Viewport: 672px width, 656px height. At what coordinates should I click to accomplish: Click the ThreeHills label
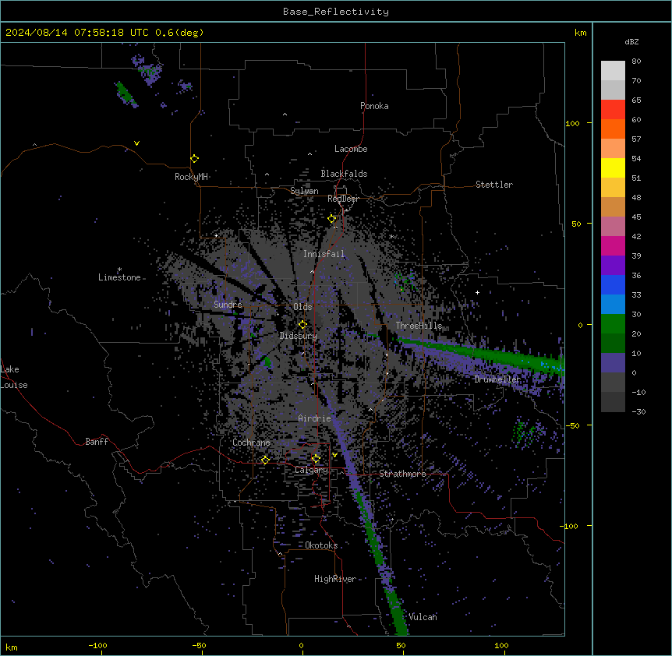coord(419,326)
